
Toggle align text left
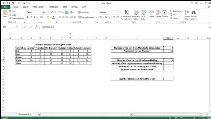click(60, 17)
